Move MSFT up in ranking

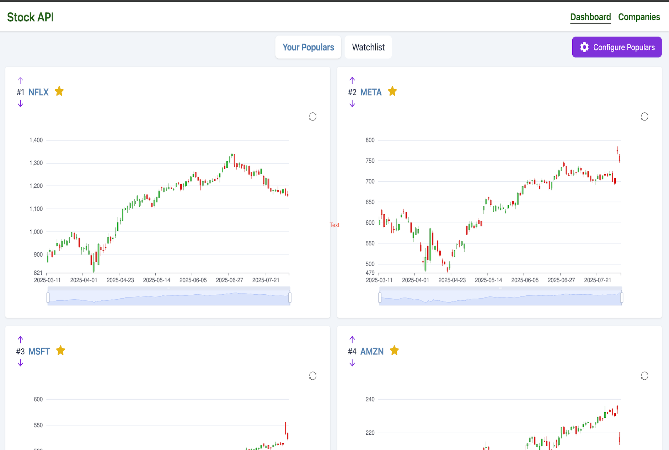pyautogui.click(x=20, y=339)
